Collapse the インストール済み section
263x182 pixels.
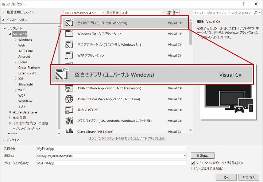click(x=3, y=20)
